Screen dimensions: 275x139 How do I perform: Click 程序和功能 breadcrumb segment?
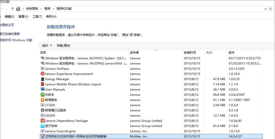tap(64, 9)
